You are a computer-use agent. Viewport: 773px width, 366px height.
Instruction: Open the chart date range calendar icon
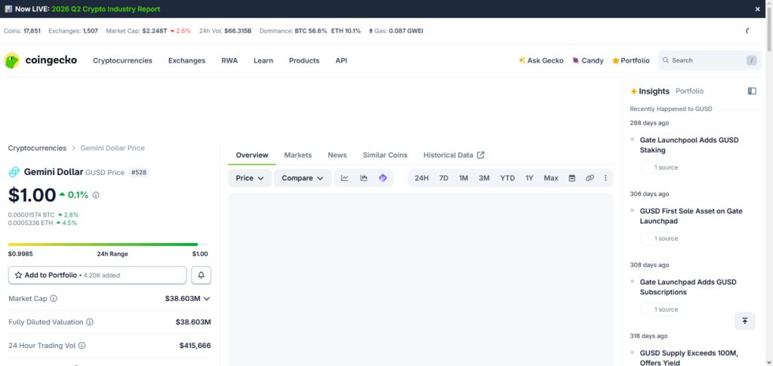click(x=572, y=178)
